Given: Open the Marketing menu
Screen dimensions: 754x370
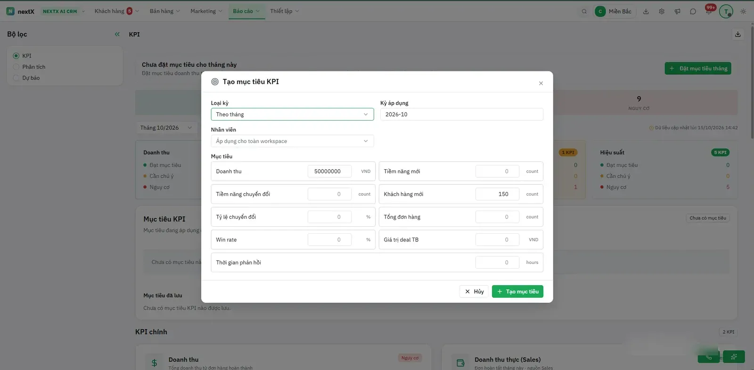Looking at the screenshot, I should click(x=206, y=11).
